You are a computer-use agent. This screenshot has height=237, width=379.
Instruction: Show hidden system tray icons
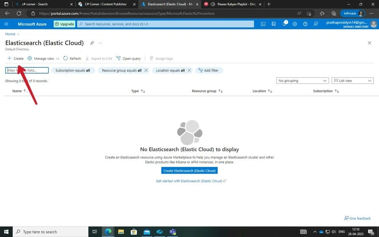click(315, 232)
